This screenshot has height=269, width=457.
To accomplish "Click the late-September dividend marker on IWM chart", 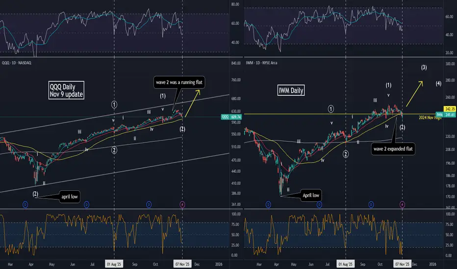I will (x=371, y=205).
